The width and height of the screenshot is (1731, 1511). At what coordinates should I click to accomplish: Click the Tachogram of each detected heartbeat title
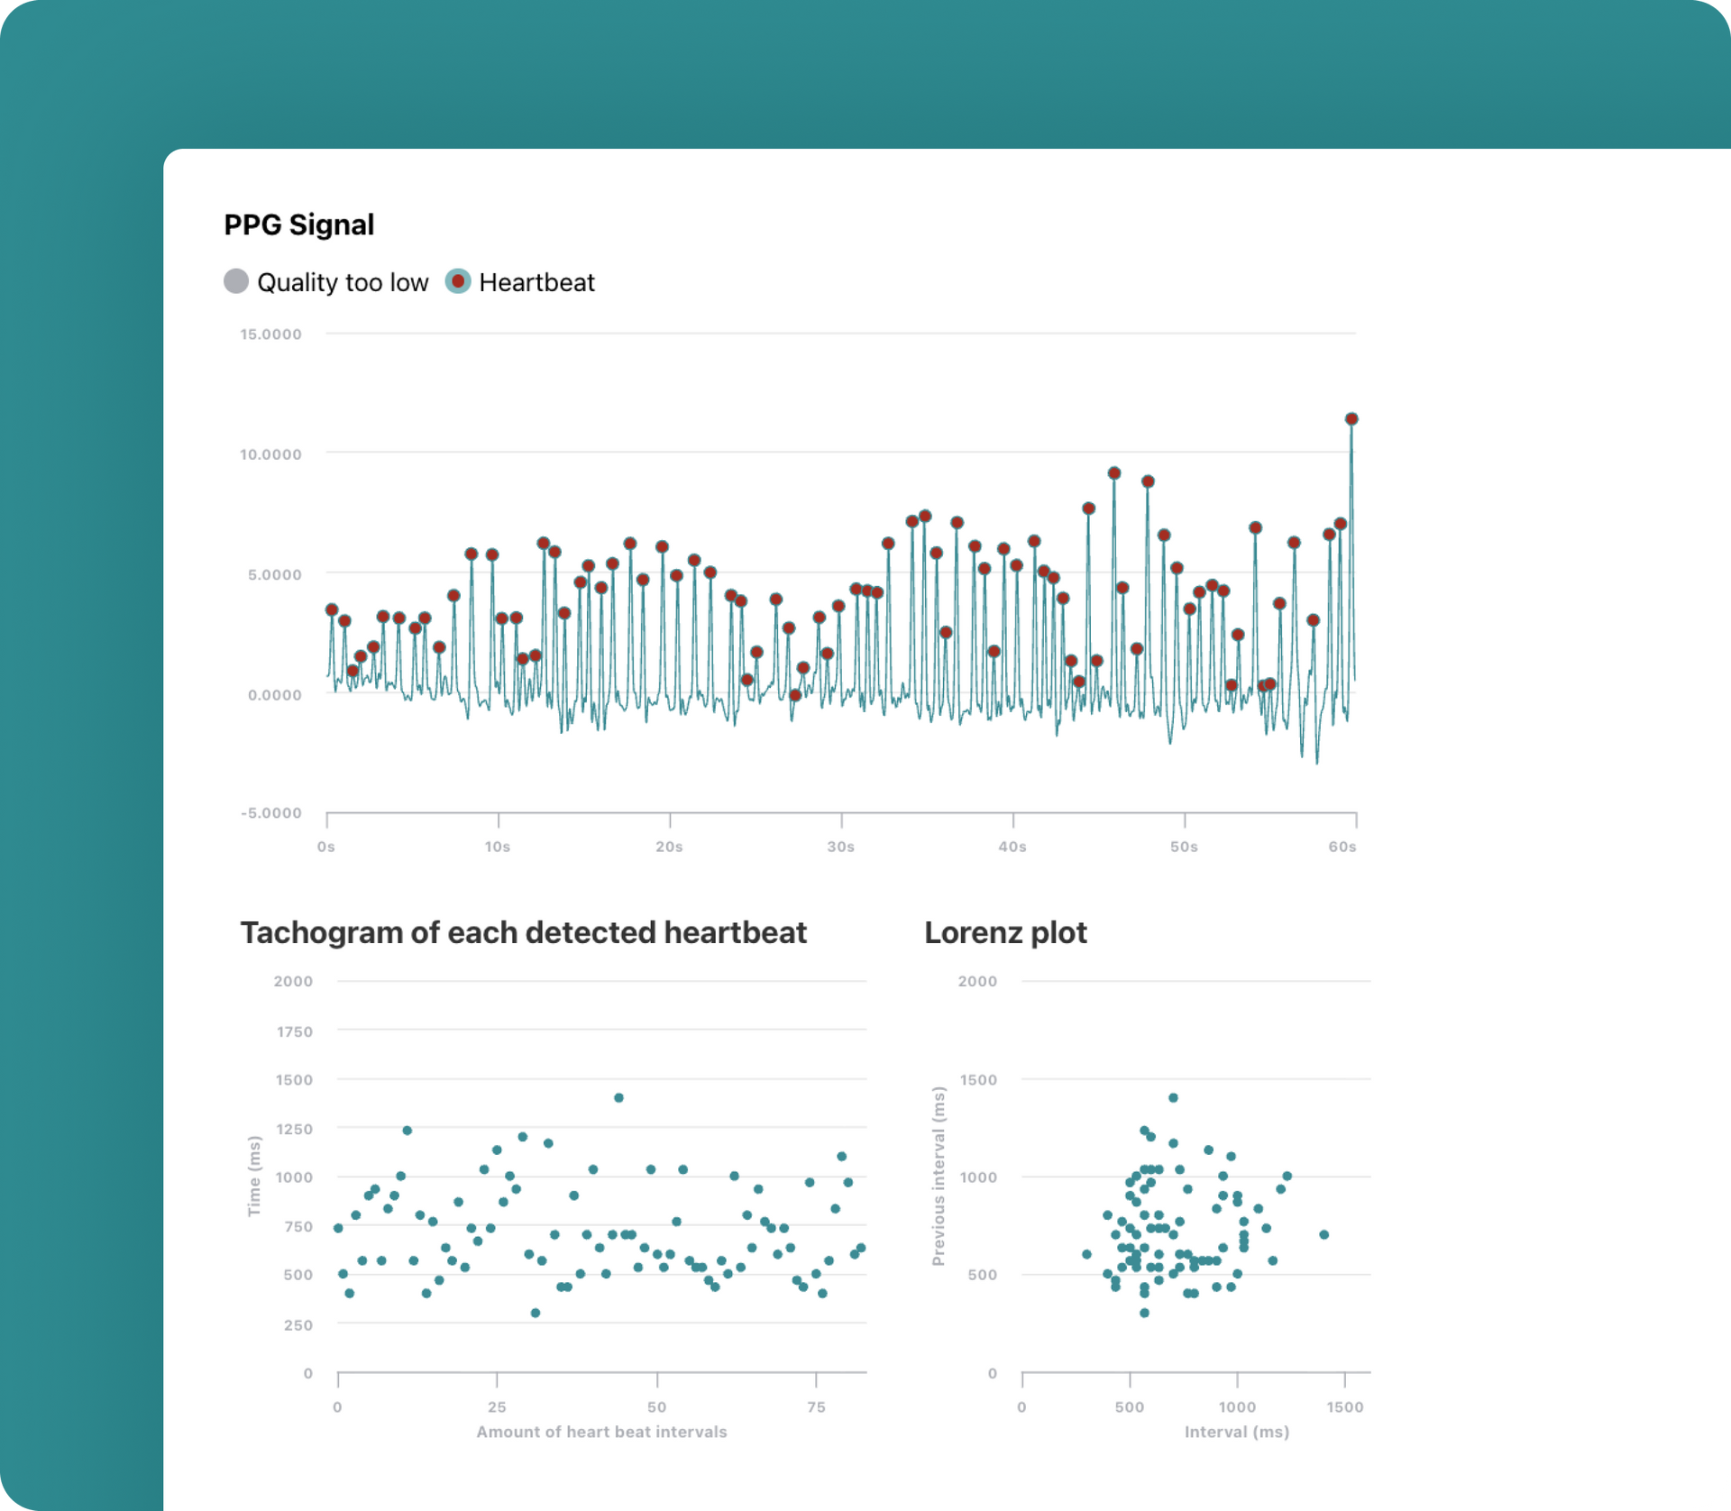(x=523, y=932)
